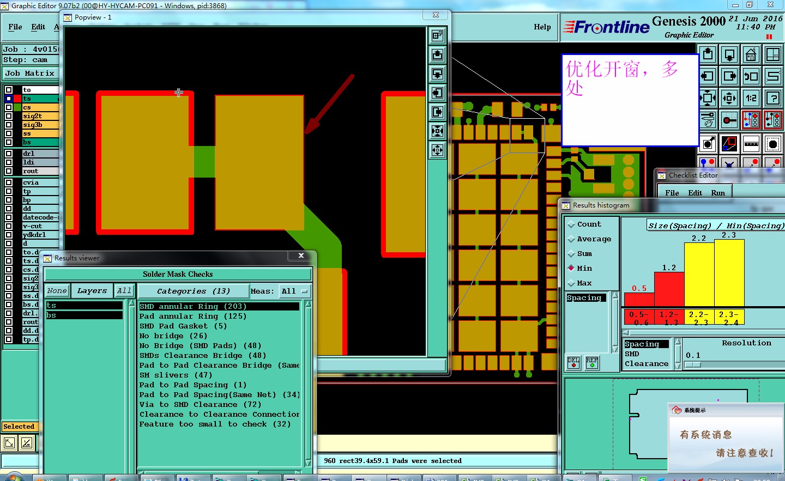Select the feature-select arrow circle tool
The height and width of the screenshot is (481, 785).
pos(708,144)
